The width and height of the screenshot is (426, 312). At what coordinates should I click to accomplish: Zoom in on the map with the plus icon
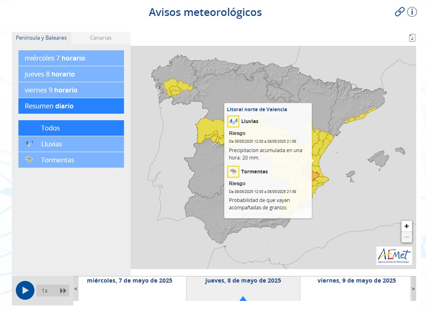pos(406,226)
